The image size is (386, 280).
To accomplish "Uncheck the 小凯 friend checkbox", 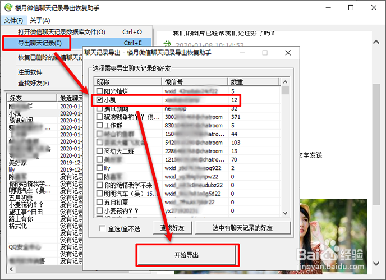I will [99, 100].
